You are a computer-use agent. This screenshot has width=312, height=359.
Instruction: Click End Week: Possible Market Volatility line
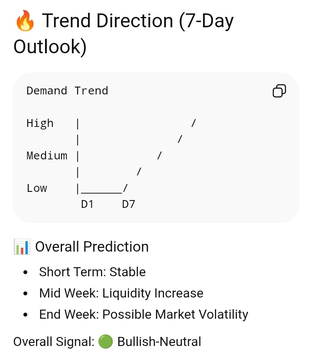[143, 314]
